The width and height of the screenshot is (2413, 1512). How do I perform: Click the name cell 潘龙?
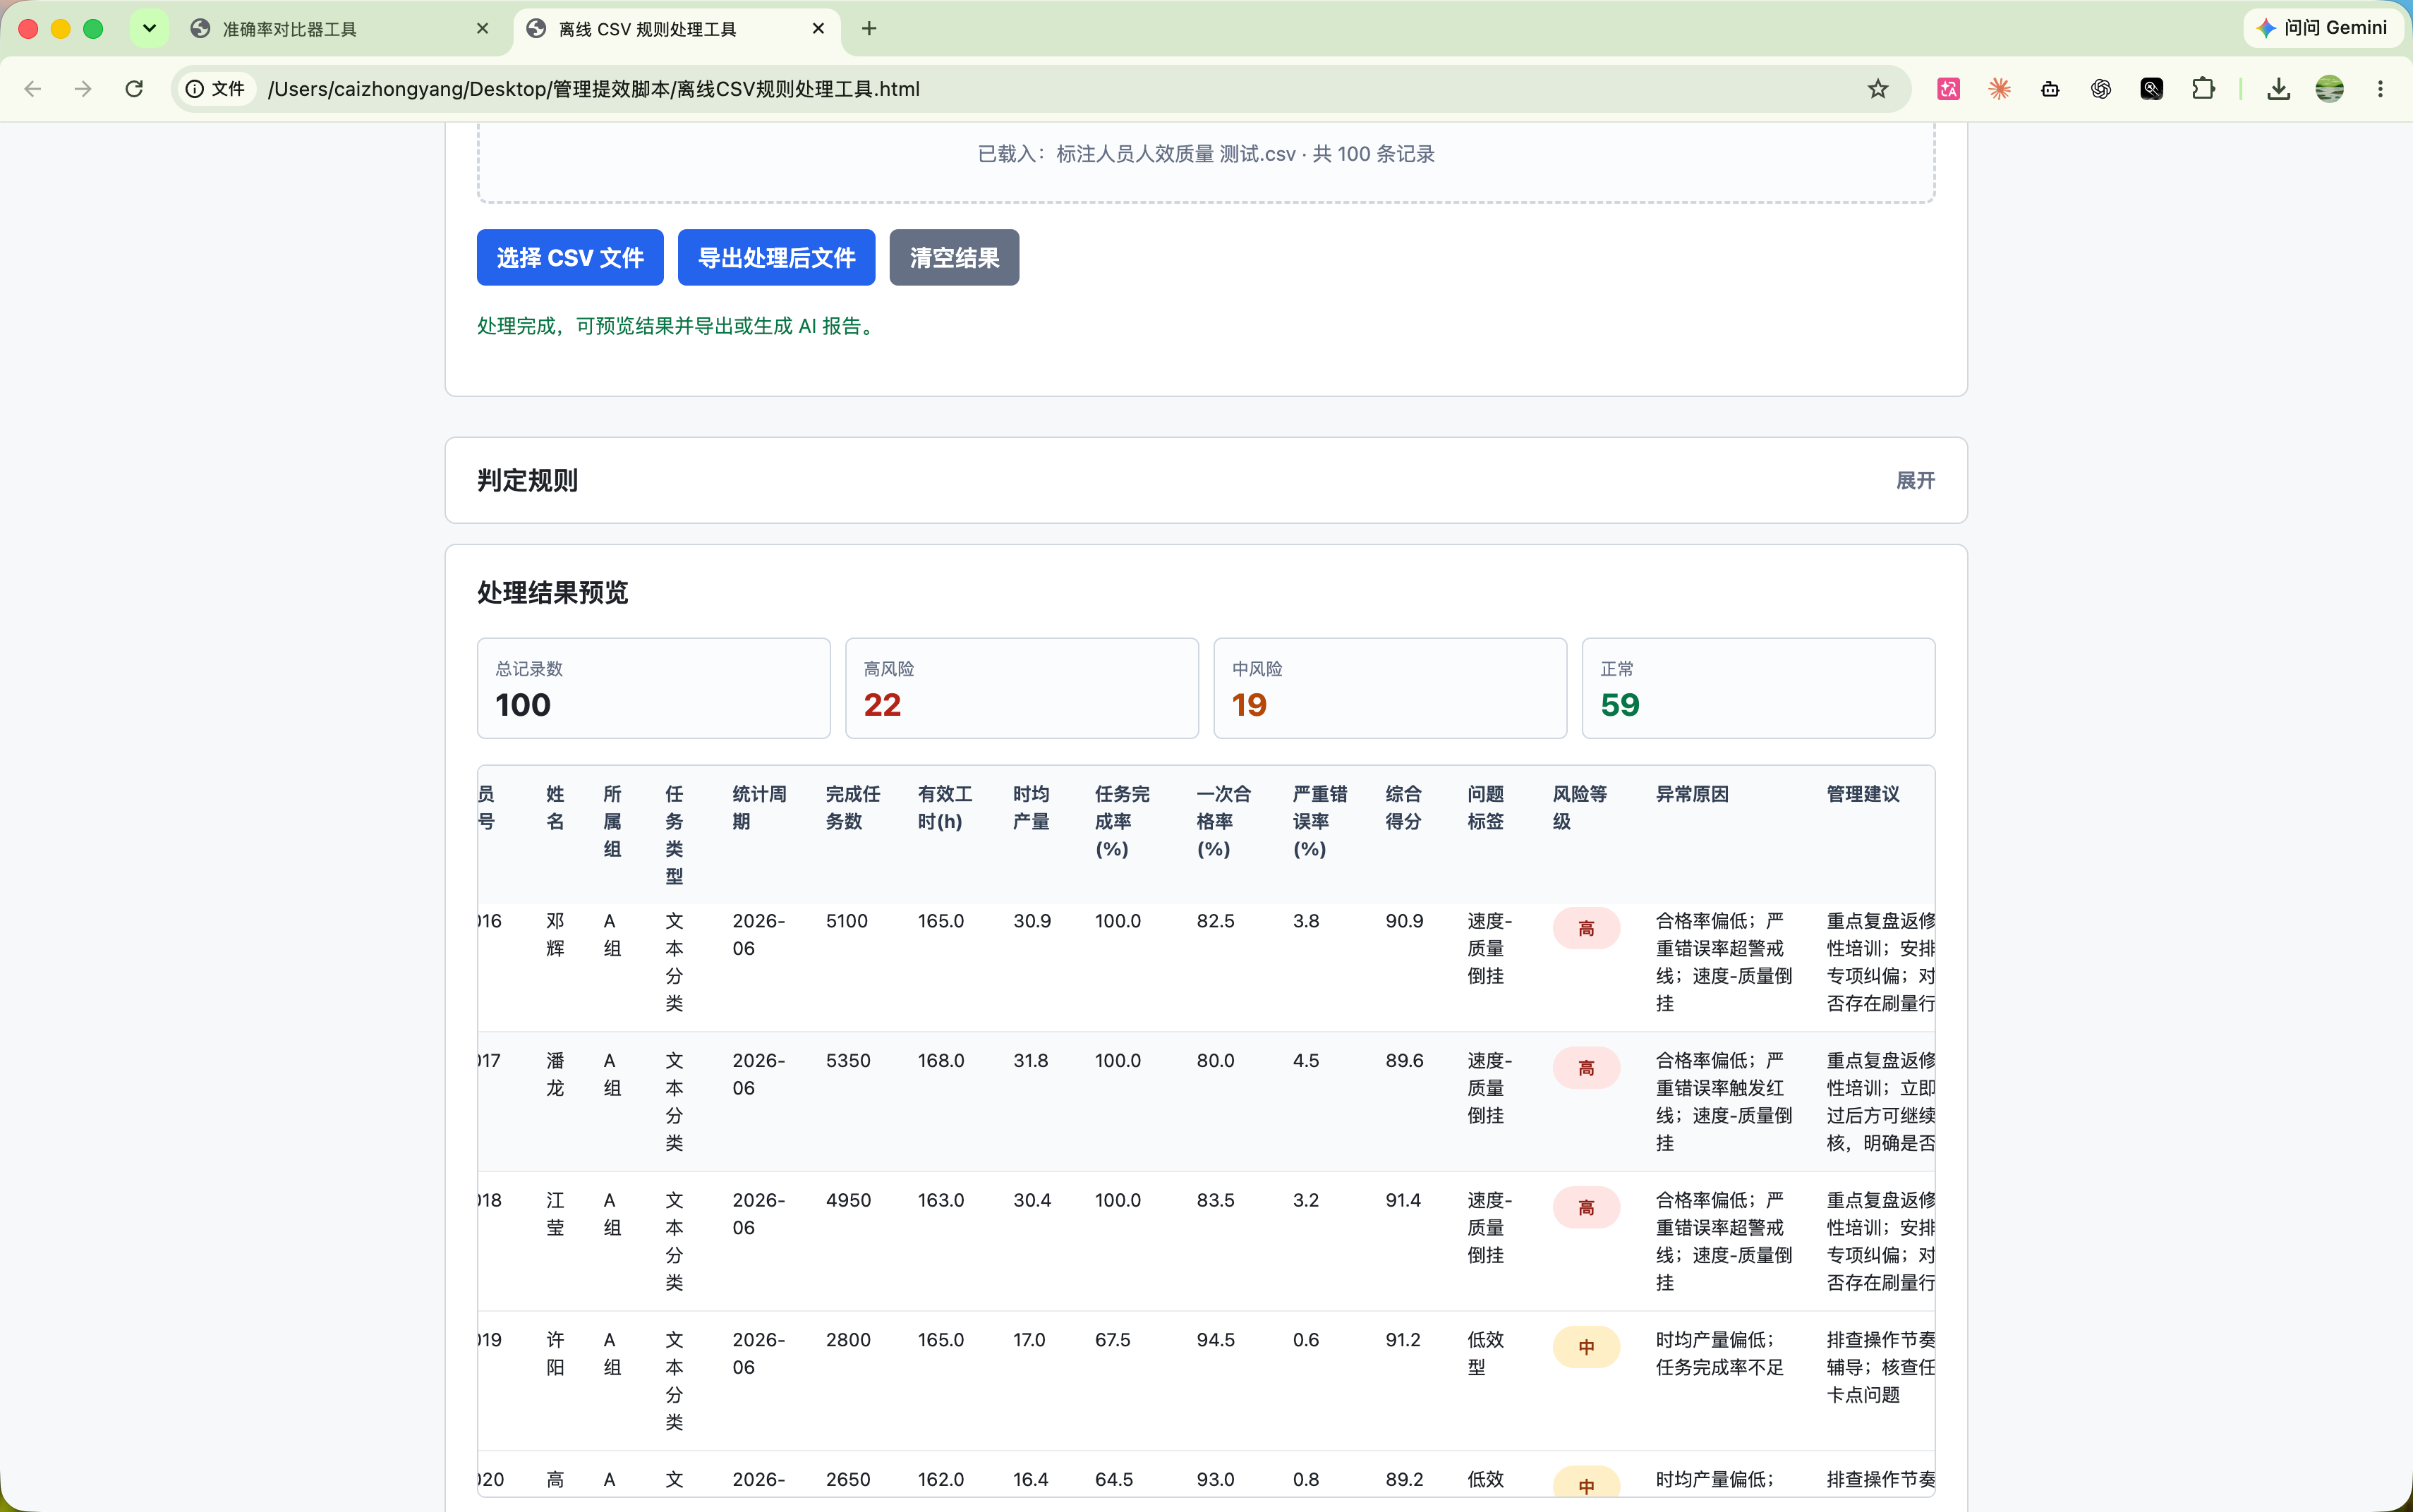pyautogui.click(x=555, y=1074)
